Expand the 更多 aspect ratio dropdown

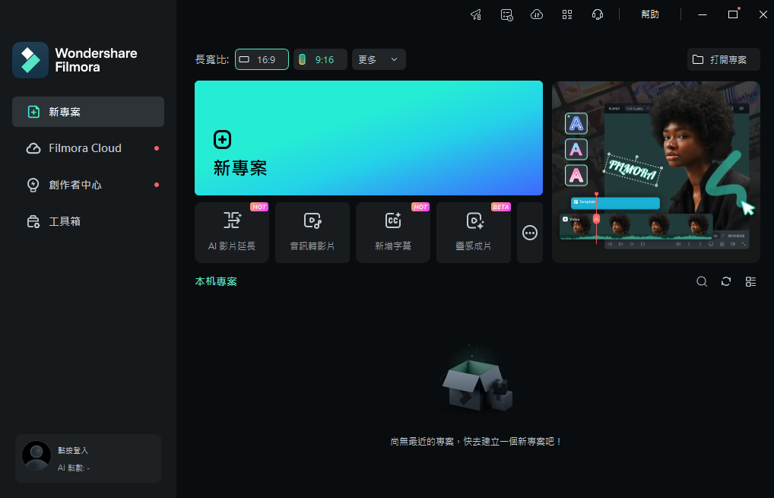(379, 60)
